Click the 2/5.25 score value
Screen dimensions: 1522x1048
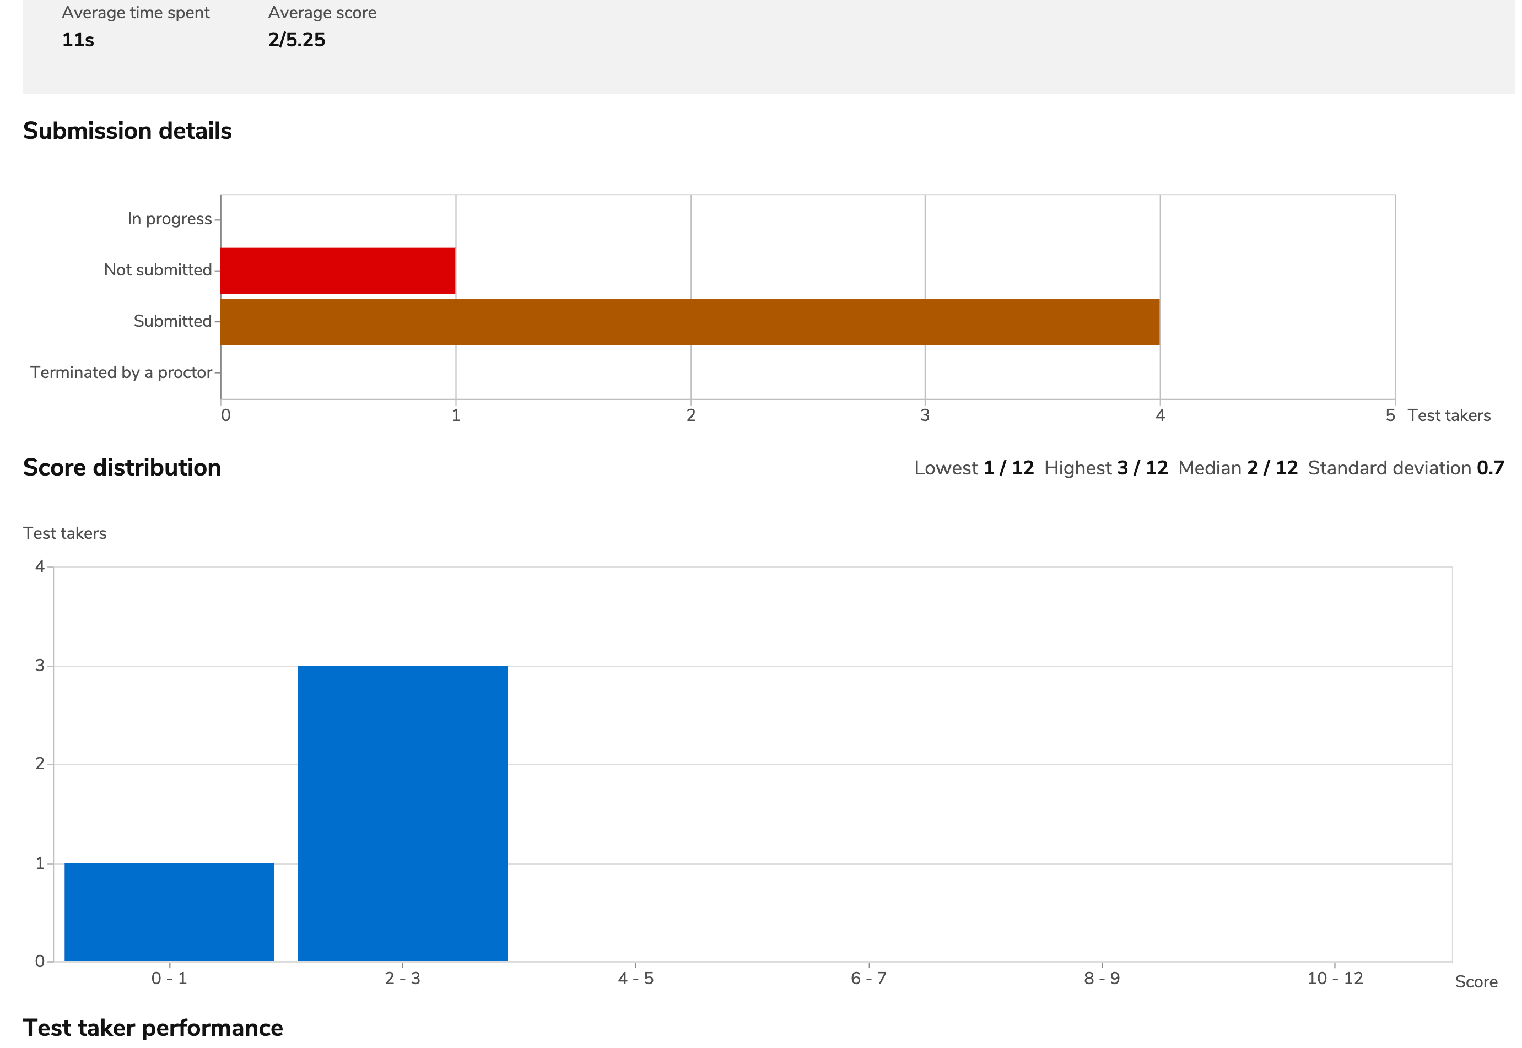coord(297,40)
